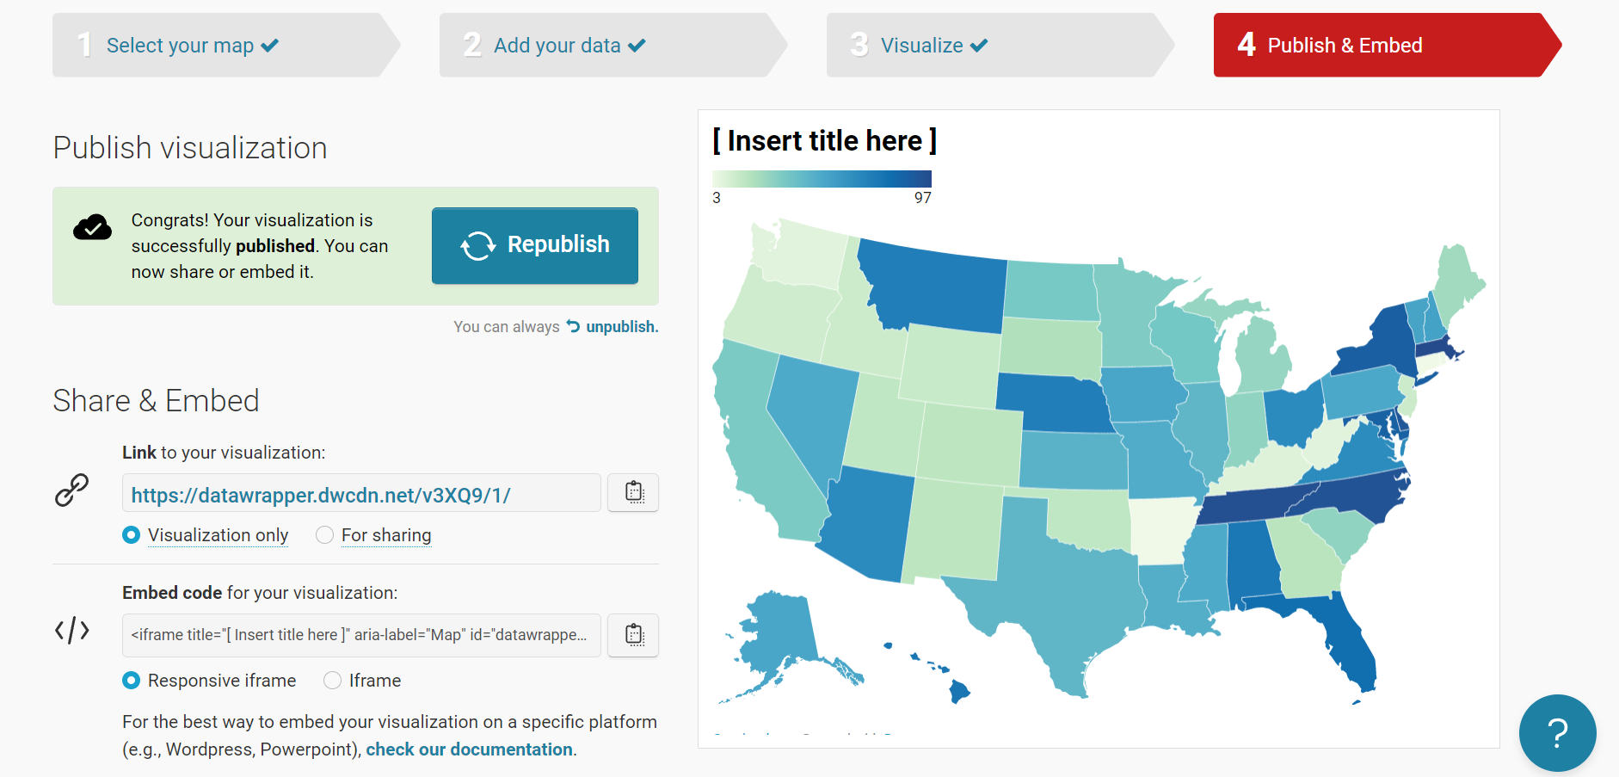Click the chain link icon
Viewport: 1619px width, 777px height.
pyautogui.click(x=72, y=490)
